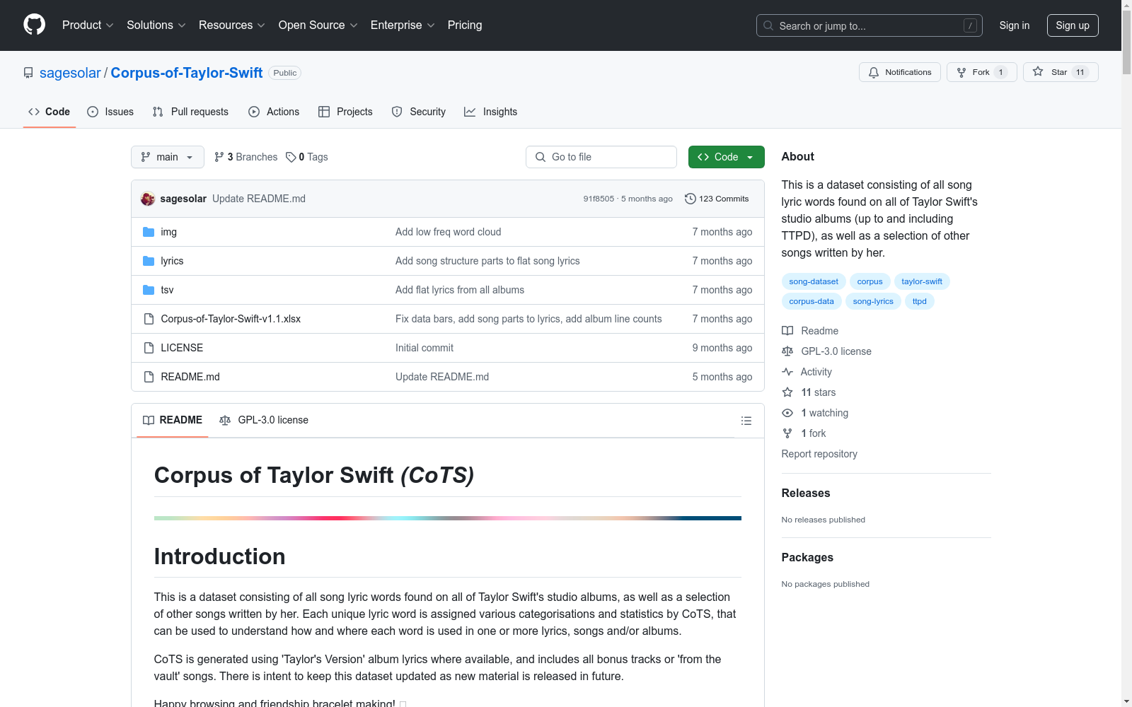This screenshot has width=1132, height=707.
Task: Click Report repository
Action: click(819, 454)
